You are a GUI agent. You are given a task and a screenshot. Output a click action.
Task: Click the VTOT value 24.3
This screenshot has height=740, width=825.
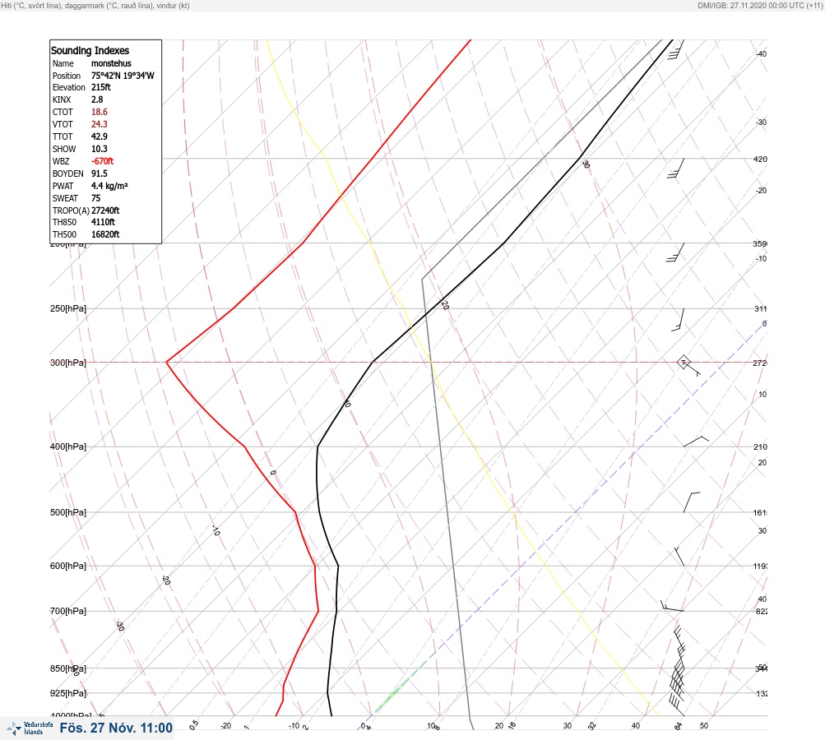99,124
